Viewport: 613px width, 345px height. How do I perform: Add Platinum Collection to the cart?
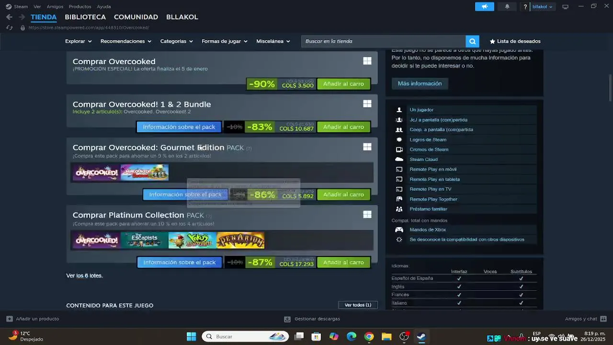343,262
